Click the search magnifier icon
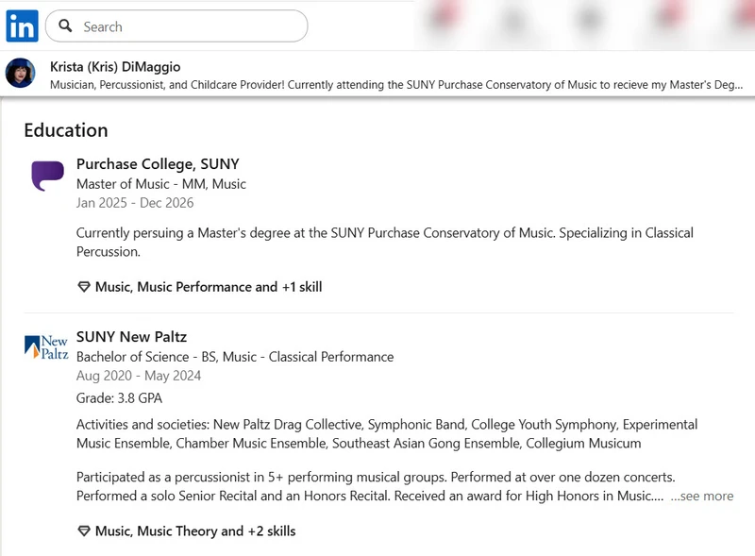This screenshot has height=556, width=755. (65, 25)
